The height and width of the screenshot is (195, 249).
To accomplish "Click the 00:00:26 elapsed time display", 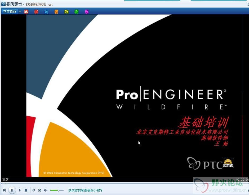I will (242, 180).
